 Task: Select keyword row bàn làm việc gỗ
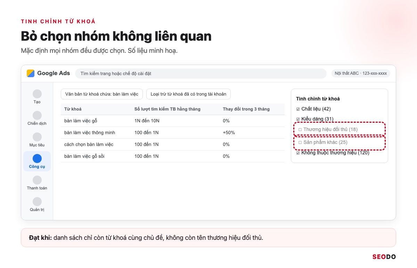[172, 121]
